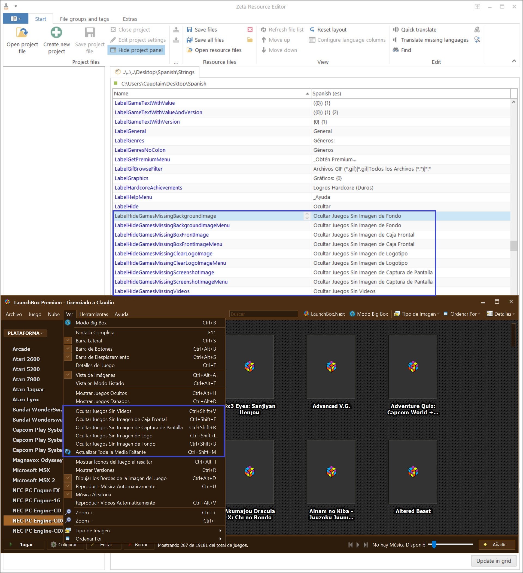The image size is (523, 573).
Task: Expand Ordenar Por submenu in Ver menu
Action: 144,539
